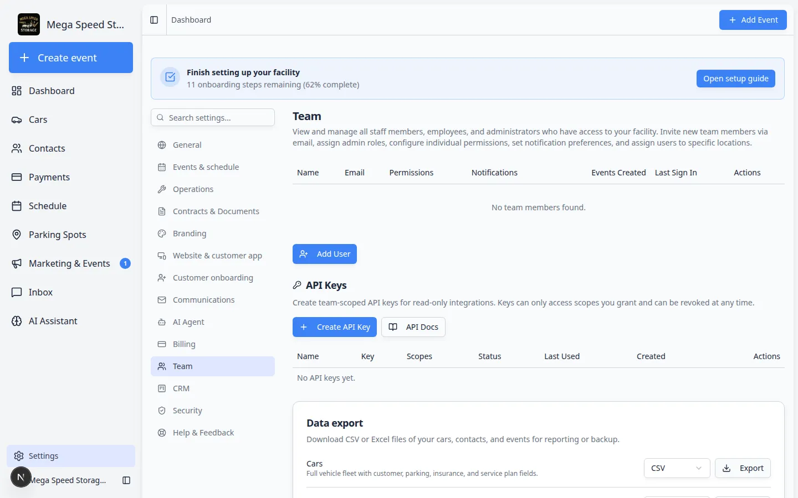Export the Cars data
Image resolution: width=798 pixels, height=498 pixels.
point(743,468)
